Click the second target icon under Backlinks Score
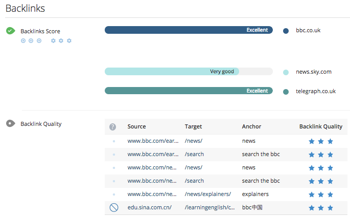This screenshot has height=216, width=350. 31,41
